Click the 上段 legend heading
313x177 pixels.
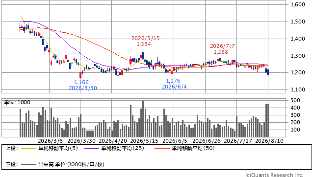(12, 148)
